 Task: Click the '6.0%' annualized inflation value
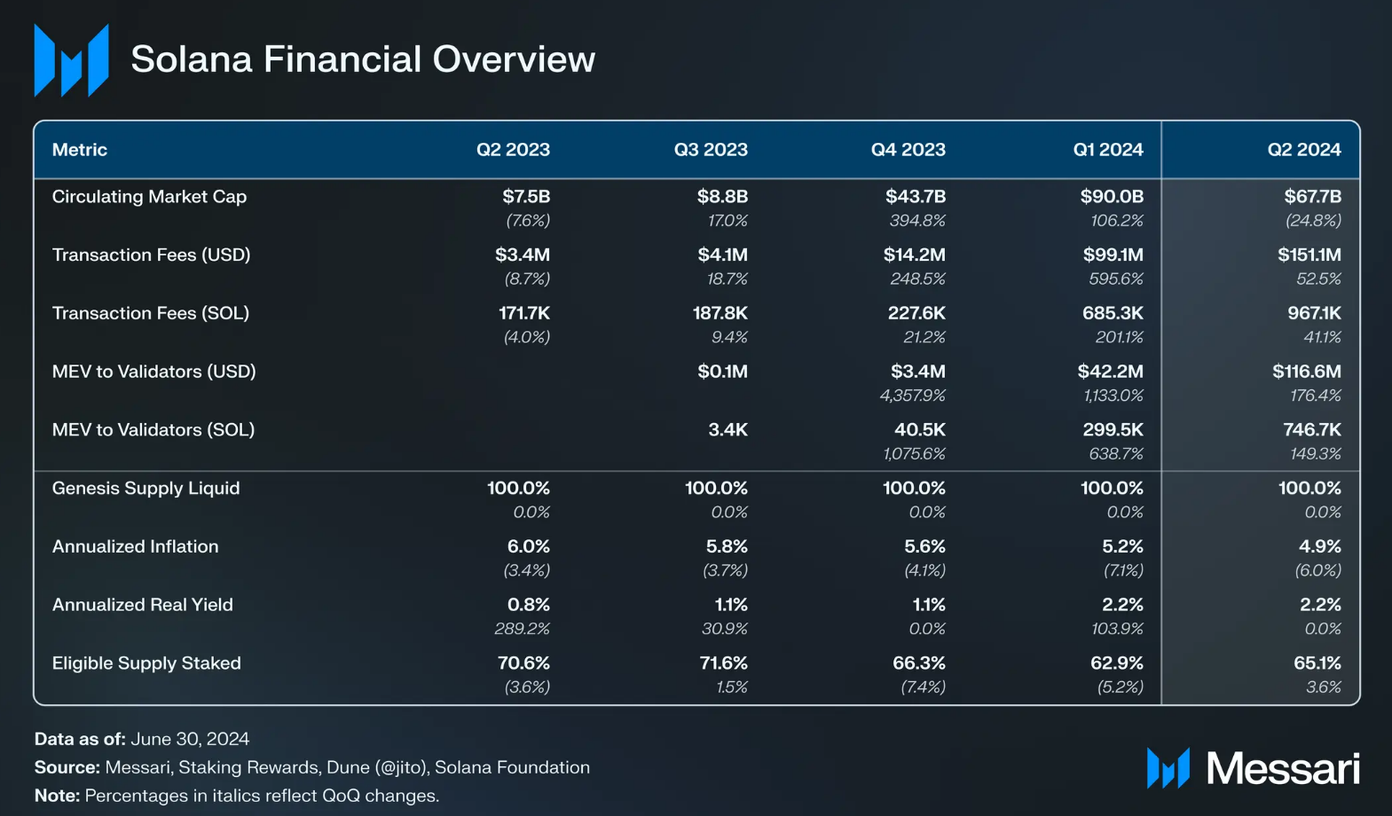coord(529,547)
